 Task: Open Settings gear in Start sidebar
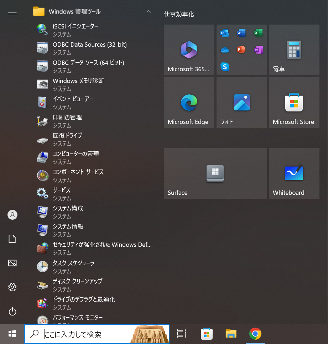12,287
